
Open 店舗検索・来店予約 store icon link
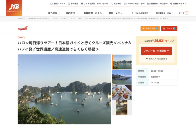point(157,4)
